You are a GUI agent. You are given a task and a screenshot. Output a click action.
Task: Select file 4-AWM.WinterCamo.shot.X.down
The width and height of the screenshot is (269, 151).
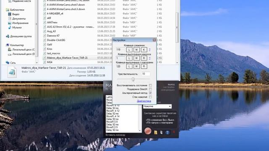tap(66, 9)
